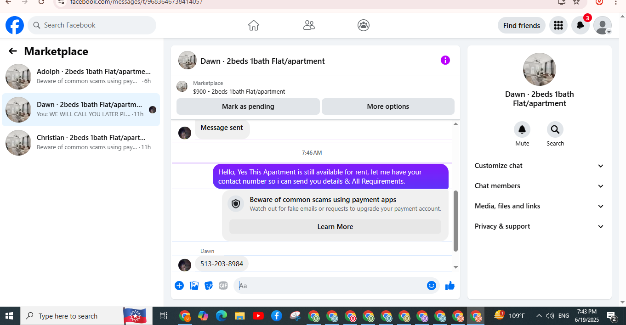The image size is (626, 325).
Task: Search in conversation with magnifier icon
Action: pyautogui.click(x=555, y=129)
